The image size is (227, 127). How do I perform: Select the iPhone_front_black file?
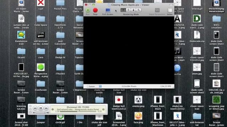[x=158, y=99]
